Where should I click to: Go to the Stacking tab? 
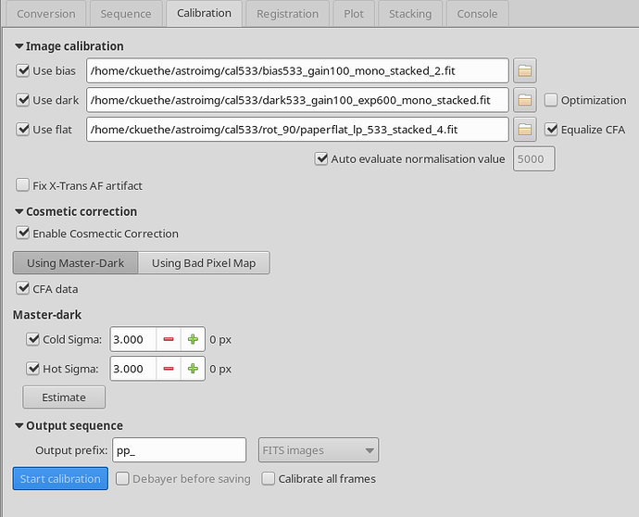coord(410,14)
